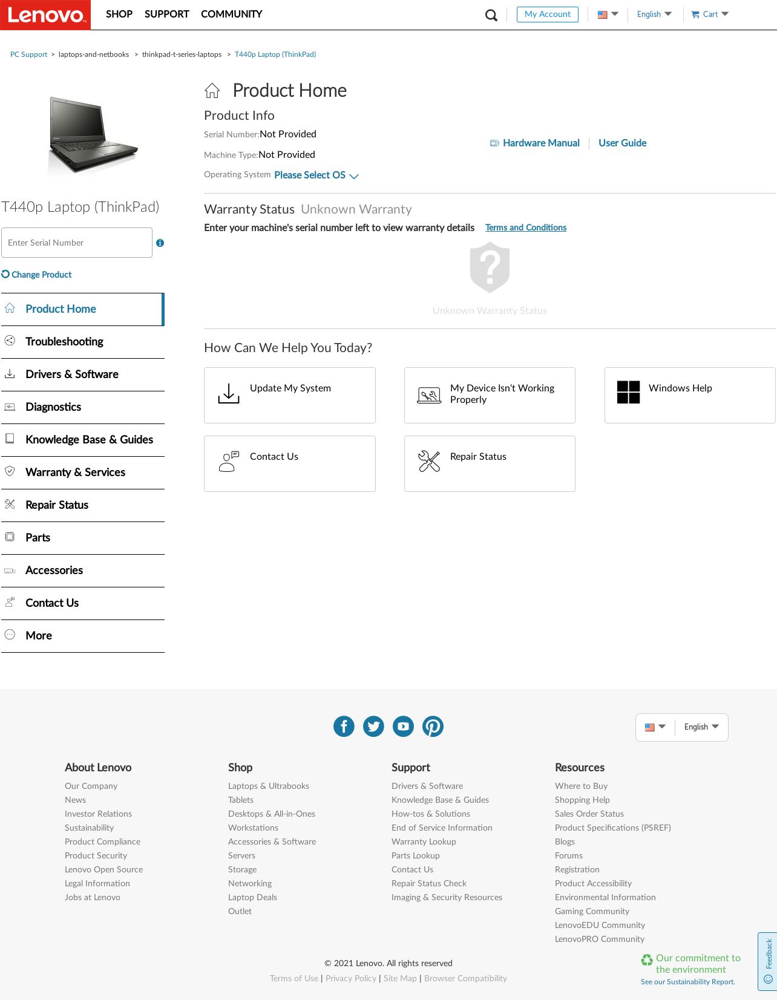Click the More ellipsis icon in sidebar

tap(10, 635)
